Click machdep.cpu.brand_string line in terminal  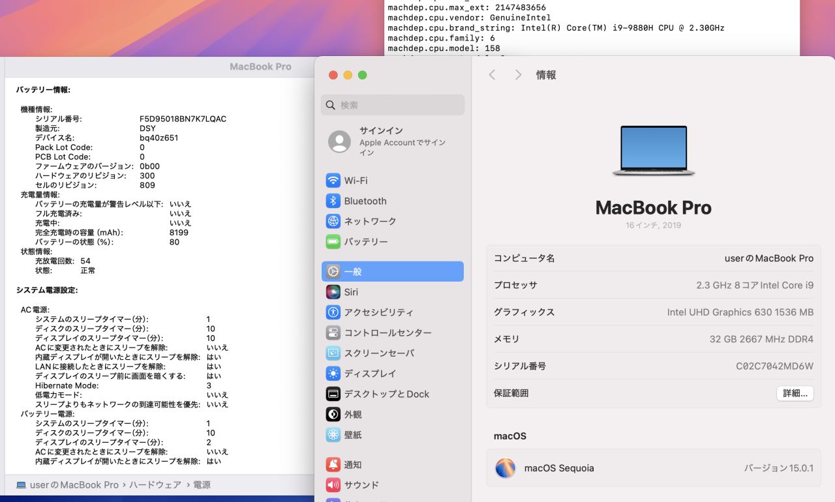click(556, 28)
